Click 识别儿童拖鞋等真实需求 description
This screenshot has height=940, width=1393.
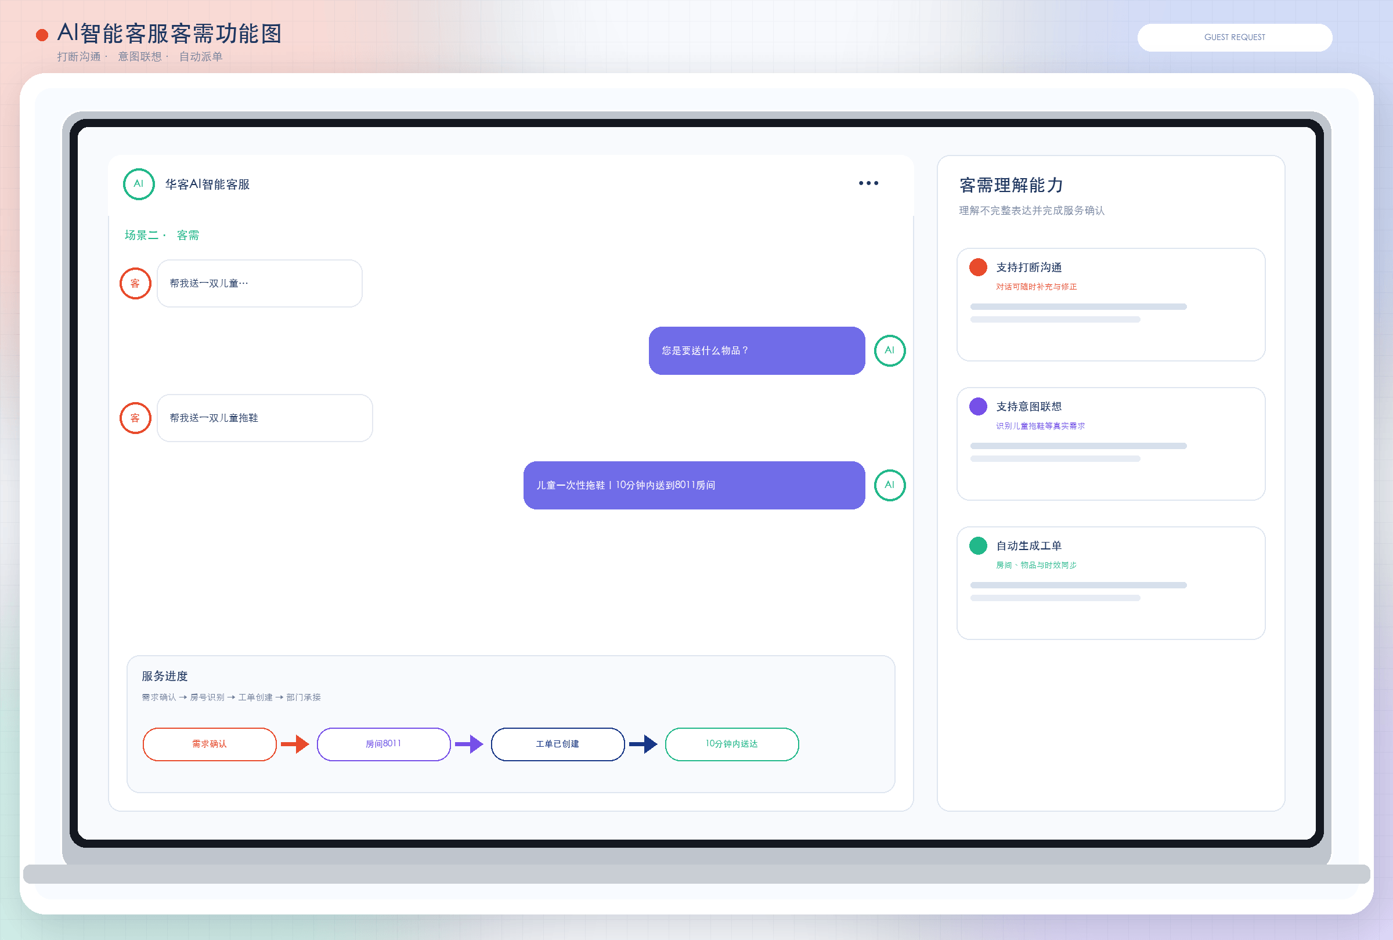click(1040, 426)
